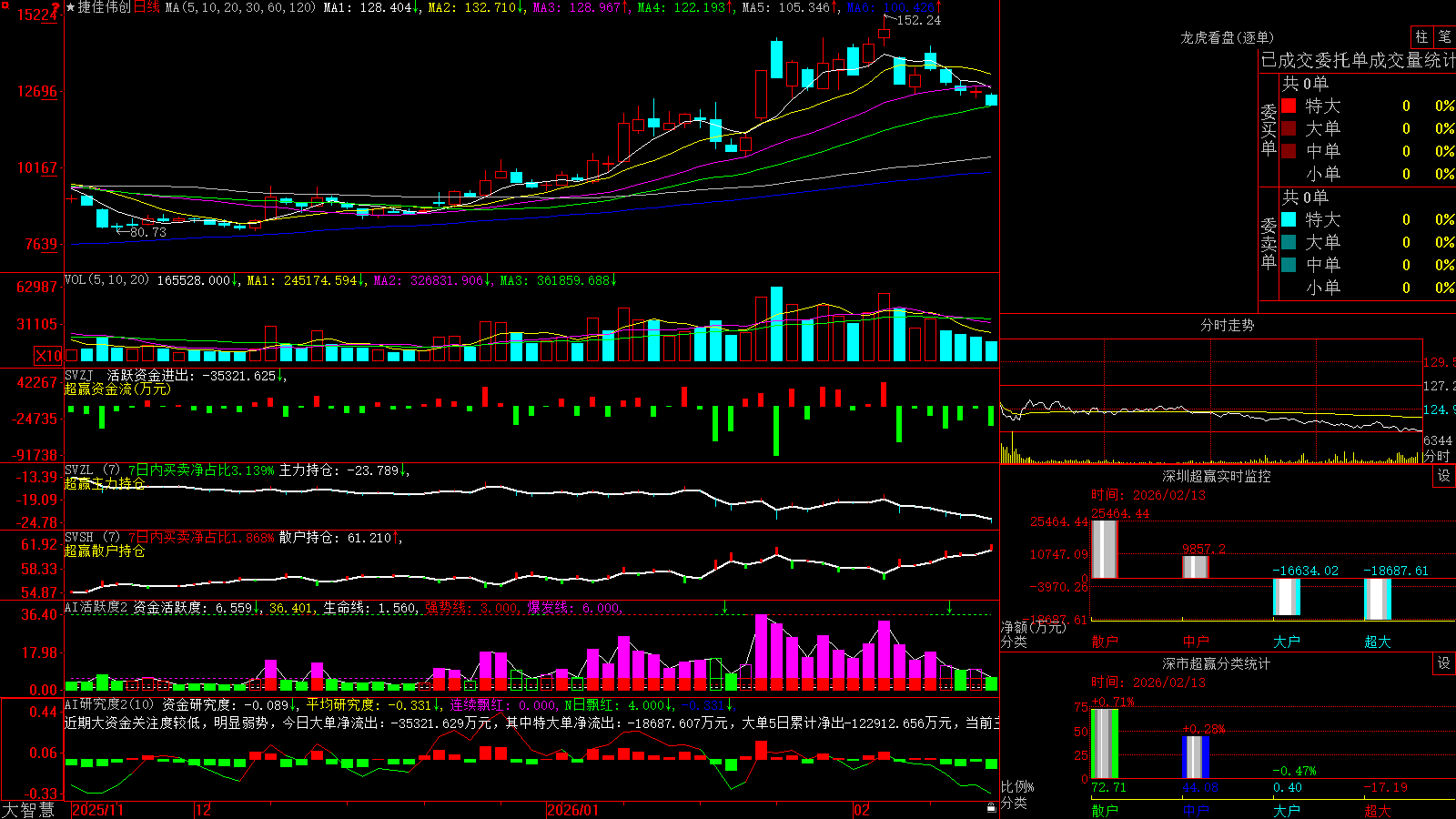Click 2026/01 on the time axis

573,810
